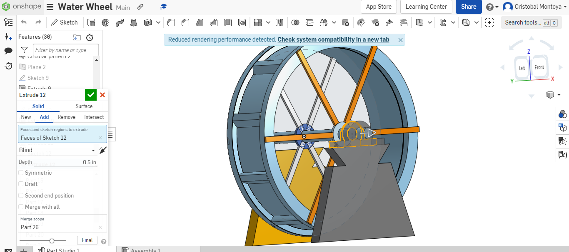Select the Loft tool
569x252 pixels.
click(x=133, y=22)
